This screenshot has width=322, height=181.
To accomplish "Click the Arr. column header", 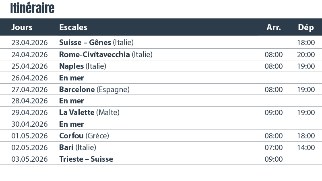I will coord(274,27).
